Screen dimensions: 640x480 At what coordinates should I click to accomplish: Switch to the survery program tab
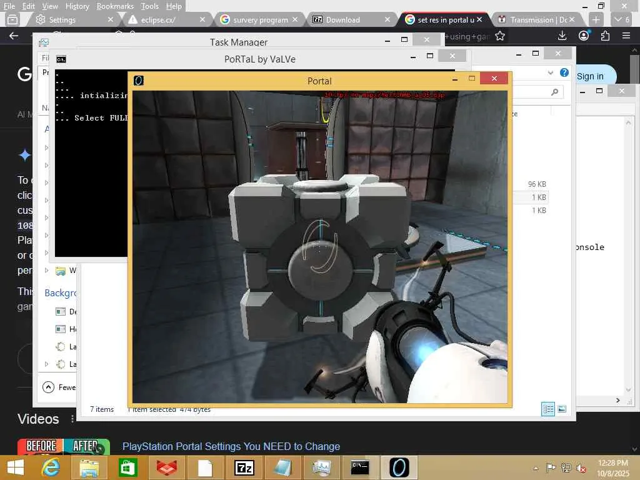[x=259, y=19]
